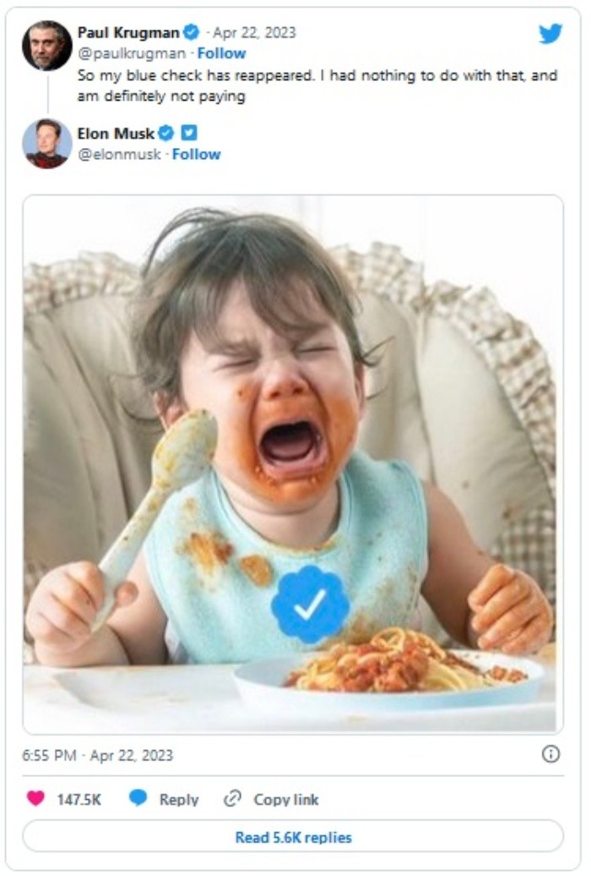
Task: Click Elon Musk's verified blue badge
Action: click(166, 133)
